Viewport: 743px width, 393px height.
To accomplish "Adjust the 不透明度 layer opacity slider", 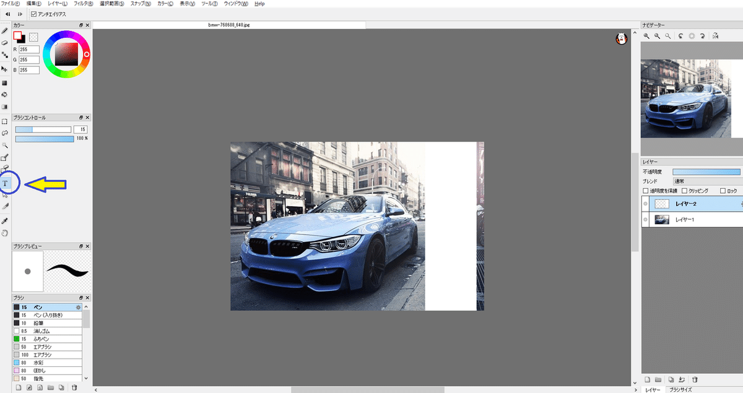I will coord(706,171).
